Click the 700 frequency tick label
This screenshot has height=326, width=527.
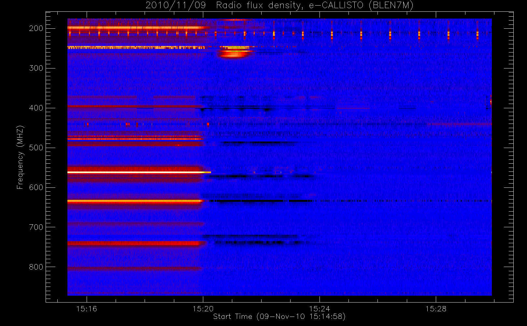[x=36, y=227]
